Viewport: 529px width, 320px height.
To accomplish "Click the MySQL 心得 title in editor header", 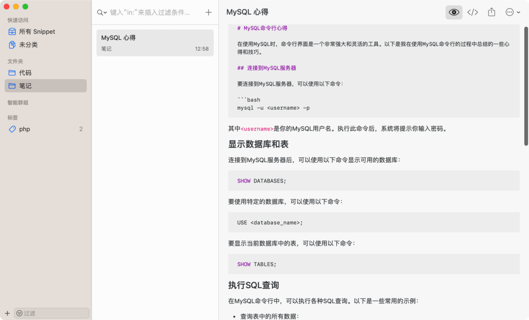I will (x=247, y=12).
